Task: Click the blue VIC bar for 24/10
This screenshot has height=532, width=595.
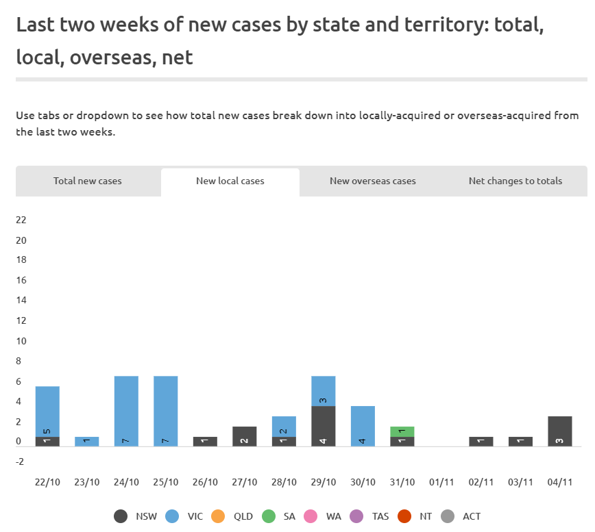Action: pyautogui.click(x=126, y=411)
